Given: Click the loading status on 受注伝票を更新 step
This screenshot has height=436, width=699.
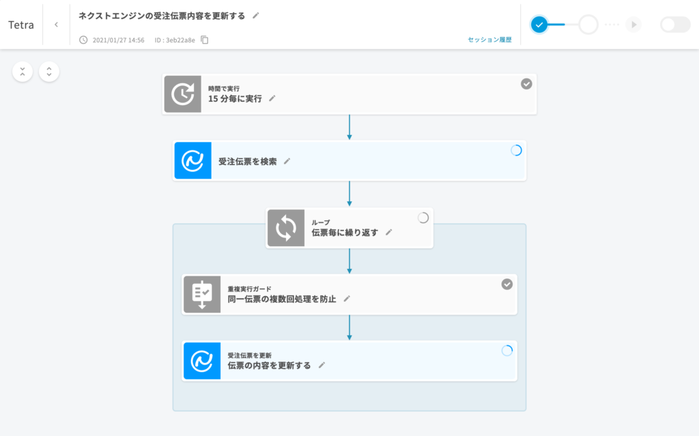Looking at the screenshot, I should click(x=507, y=351).
